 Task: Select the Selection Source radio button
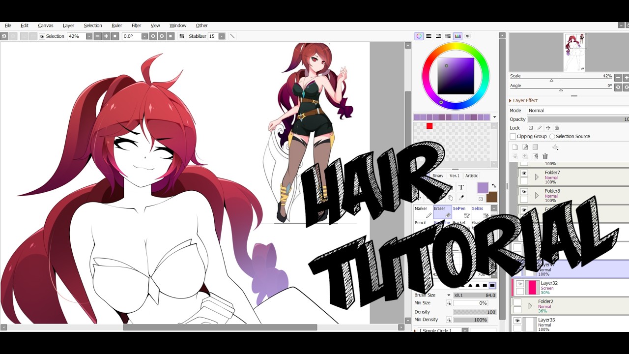tap(552, 137)
